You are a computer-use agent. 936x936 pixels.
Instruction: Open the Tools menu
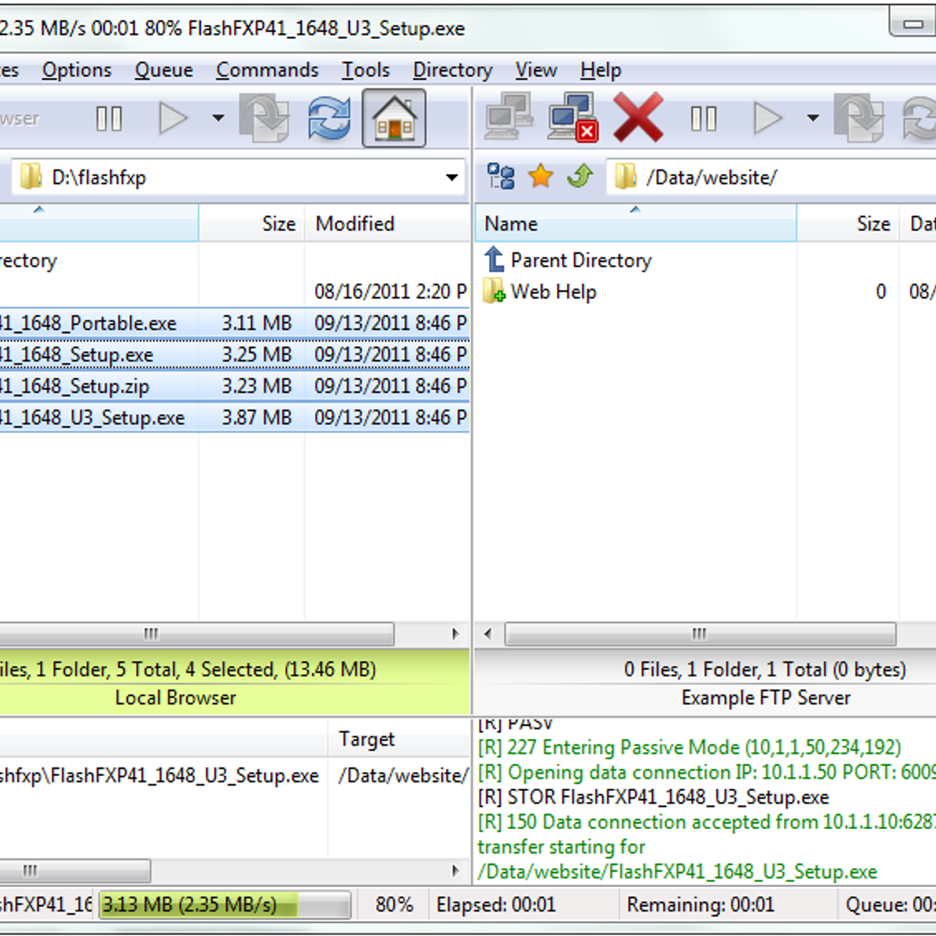pyautogui.click(x=365, y=70)
